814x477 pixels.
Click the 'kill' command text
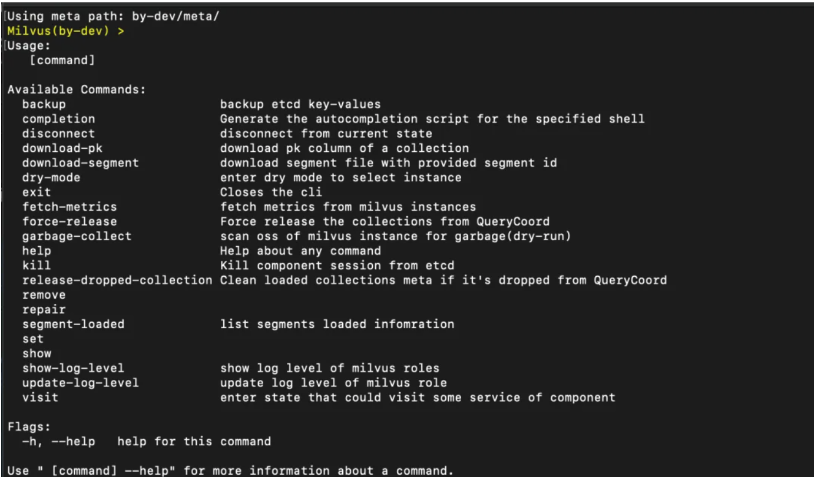(x=37, y=266)
